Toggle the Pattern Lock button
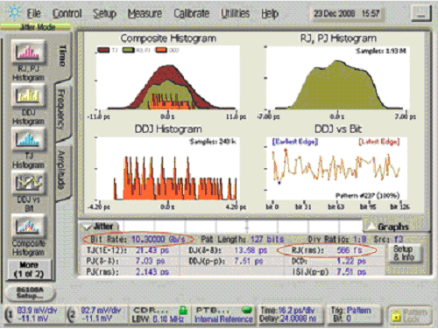 (410, 316)
